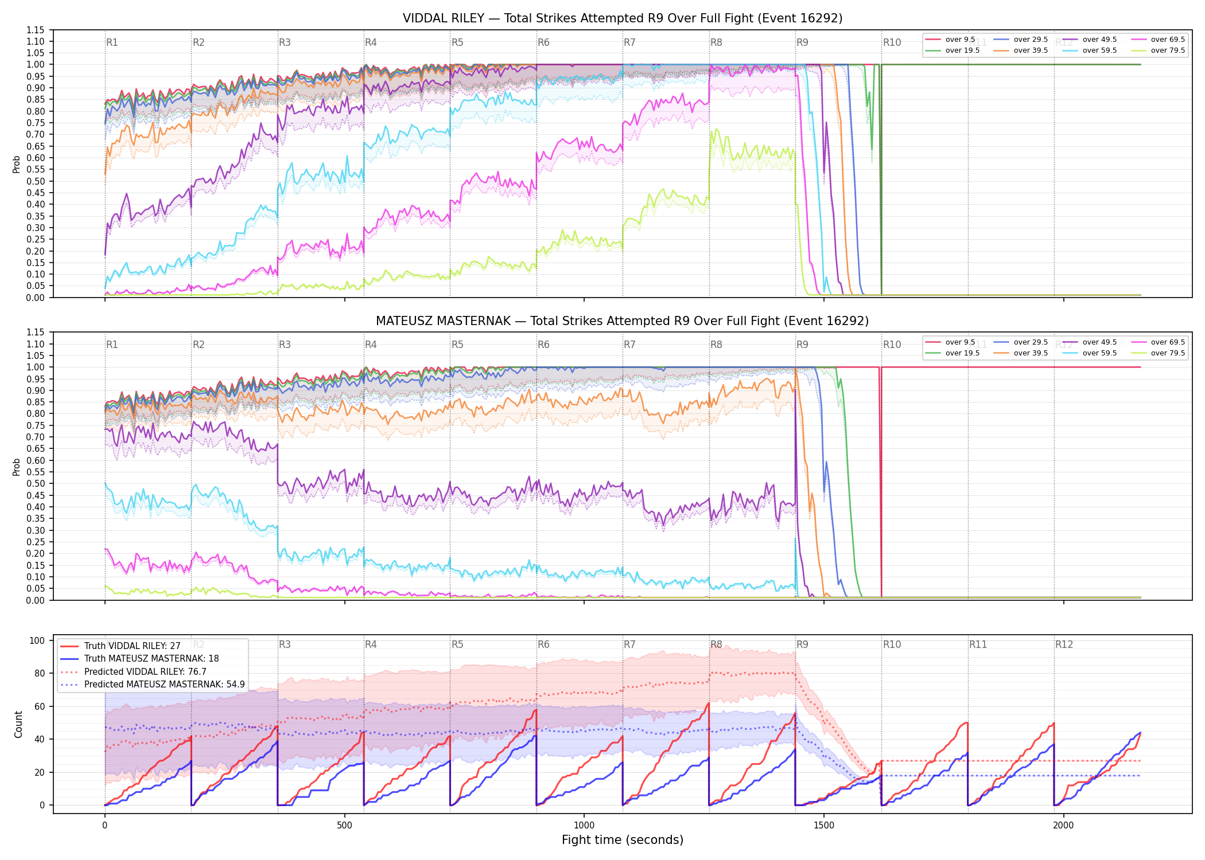Click the x-axis tick label 1000

point(584,826)
